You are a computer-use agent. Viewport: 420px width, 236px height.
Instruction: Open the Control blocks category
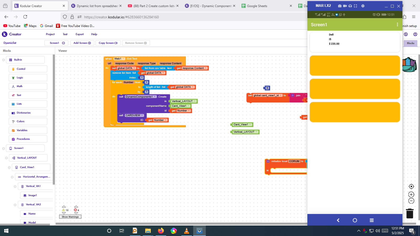(x=28, y=69)
